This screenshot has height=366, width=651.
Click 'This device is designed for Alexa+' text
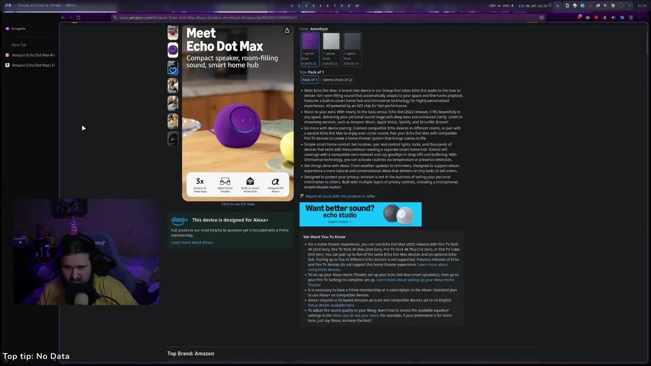pos(230,220)
